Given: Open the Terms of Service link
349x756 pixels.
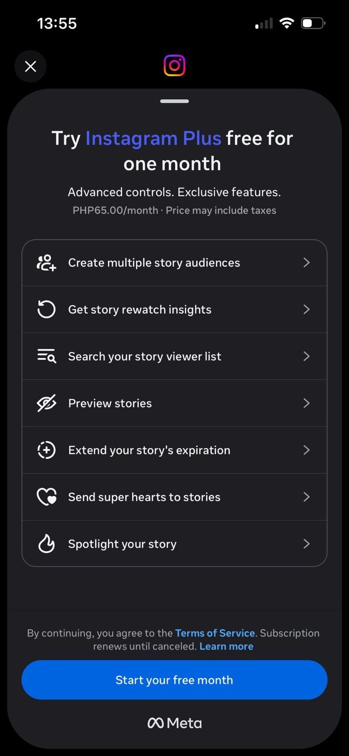Looking at the screenshot, I should click(x=215, y=633).
